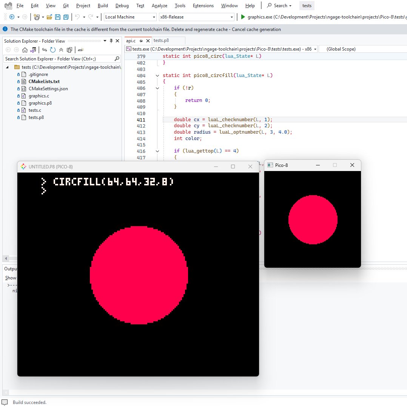
Task: Click code line 411 double cx
Action: click(x=223, y=120)
